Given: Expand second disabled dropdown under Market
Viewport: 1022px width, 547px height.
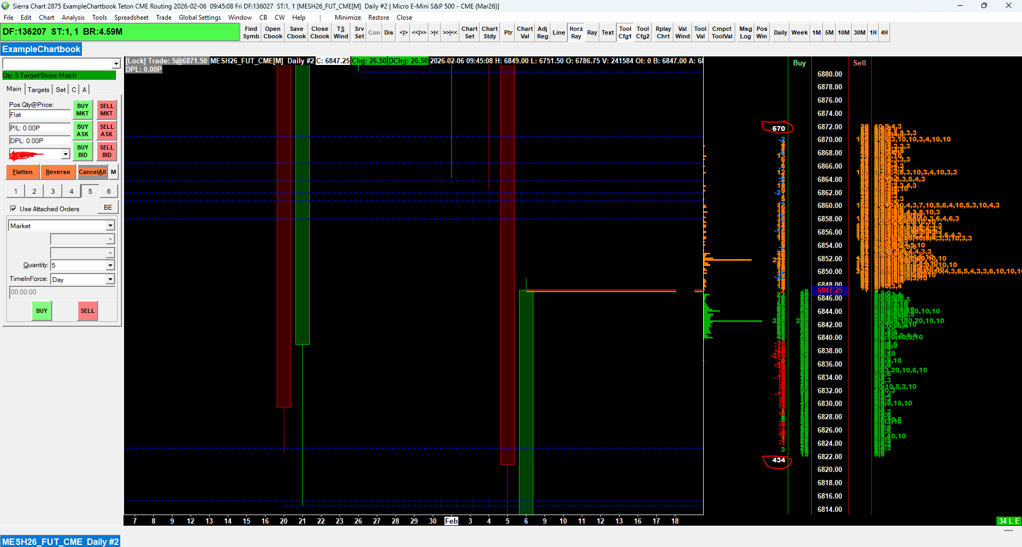Looking at the screenshot, I should click(x=110, y=253).
